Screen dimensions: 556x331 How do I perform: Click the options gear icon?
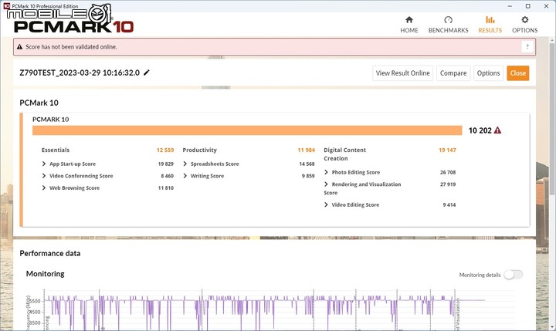point(525,19)
